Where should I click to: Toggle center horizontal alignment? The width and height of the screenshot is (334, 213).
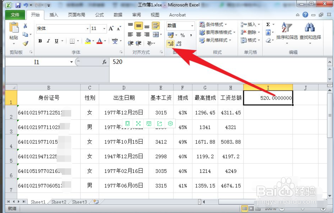pyautogui.click(x=139, y=34)
